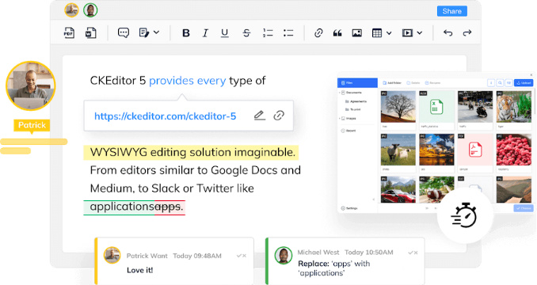Expand the Documents folder tree

point(340,93)
